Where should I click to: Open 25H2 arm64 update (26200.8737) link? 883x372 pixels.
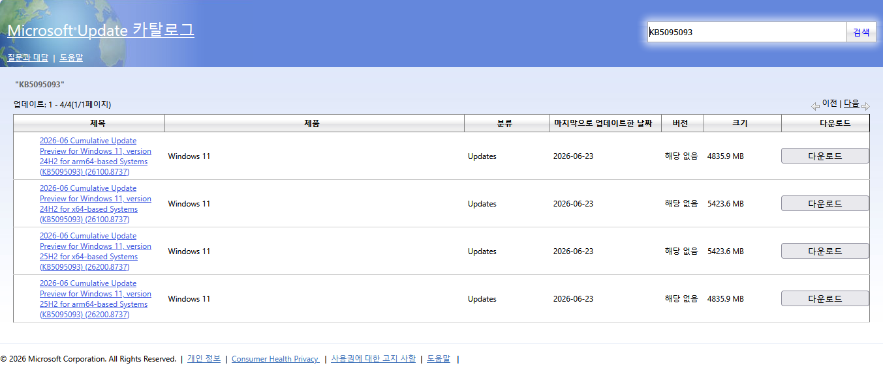(x=95, y=299)
